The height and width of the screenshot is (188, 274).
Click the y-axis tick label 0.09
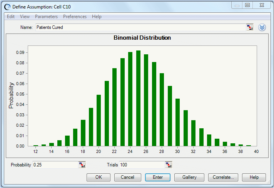pos(20,52)
